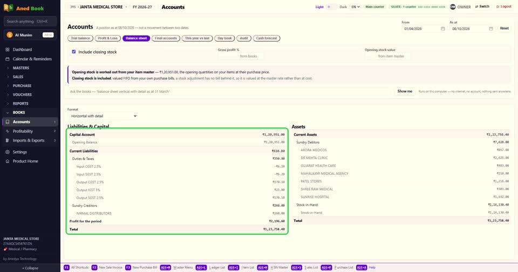Expand the PURCHASE section in sidebar
518x272 pixels.
coord(30,86)
